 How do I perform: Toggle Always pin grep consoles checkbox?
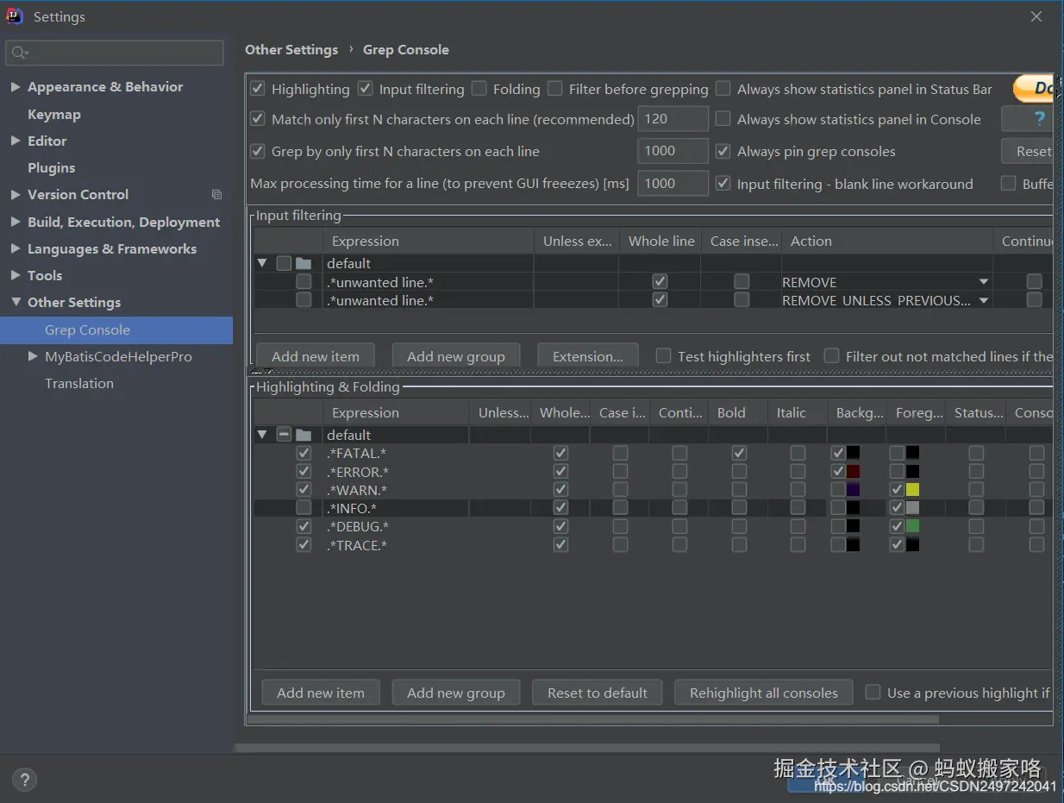[723, 151]
